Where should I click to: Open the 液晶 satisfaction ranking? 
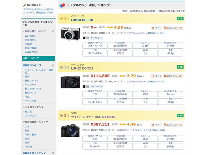pos(27,97)
